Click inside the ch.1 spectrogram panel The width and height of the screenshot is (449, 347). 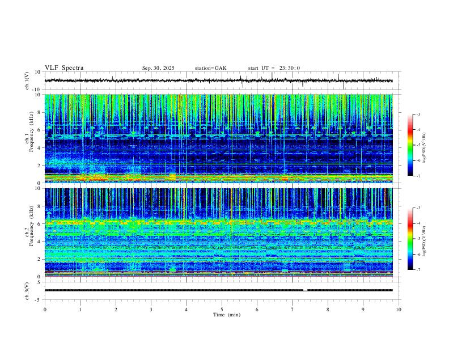[218, 138]
